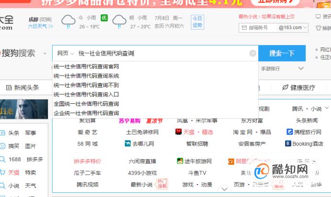Click tomorrow's weather cloud icon

point(119,22)
